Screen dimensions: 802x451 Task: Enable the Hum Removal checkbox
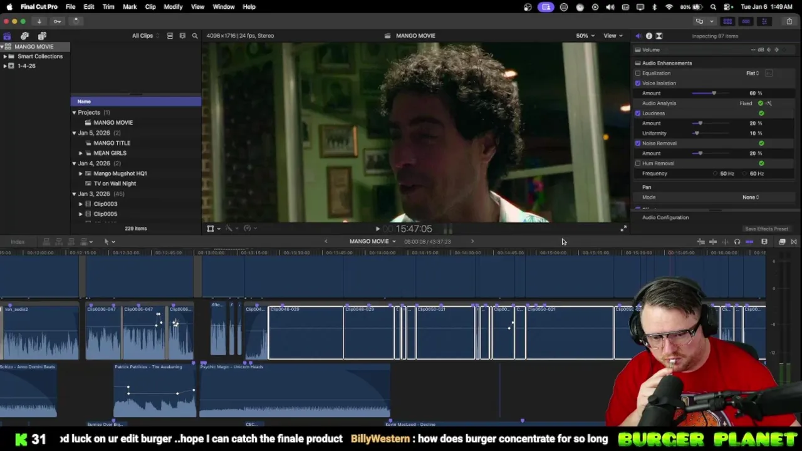coord(638,163)
